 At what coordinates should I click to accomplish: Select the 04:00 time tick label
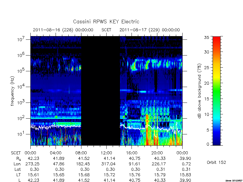(x=56, y=153)
